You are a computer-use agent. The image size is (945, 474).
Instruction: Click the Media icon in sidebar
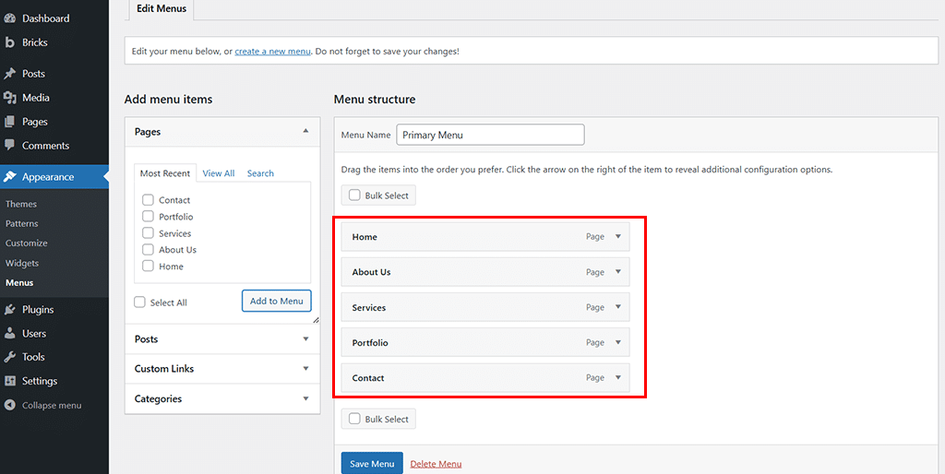coord(9,98)
